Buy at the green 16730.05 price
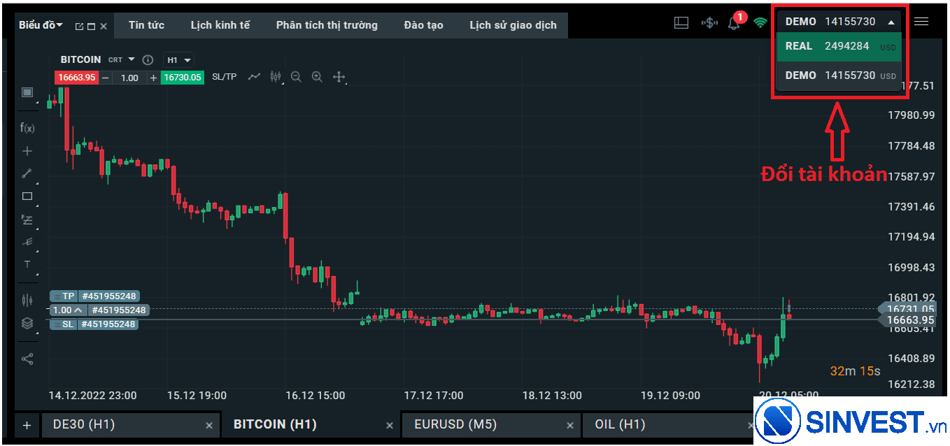Image resolution: width=950 pixels, height=446 pixels. (183, 78)
